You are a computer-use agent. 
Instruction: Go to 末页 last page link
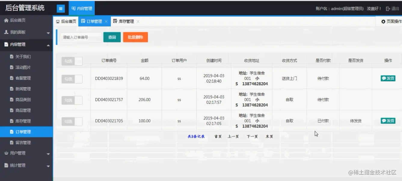[269, 137]
